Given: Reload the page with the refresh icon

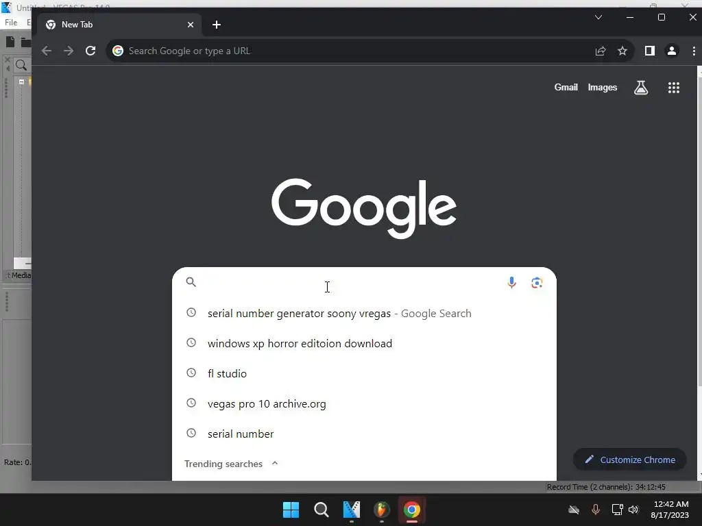Looking at the screenshot, I should click(90, 51).
